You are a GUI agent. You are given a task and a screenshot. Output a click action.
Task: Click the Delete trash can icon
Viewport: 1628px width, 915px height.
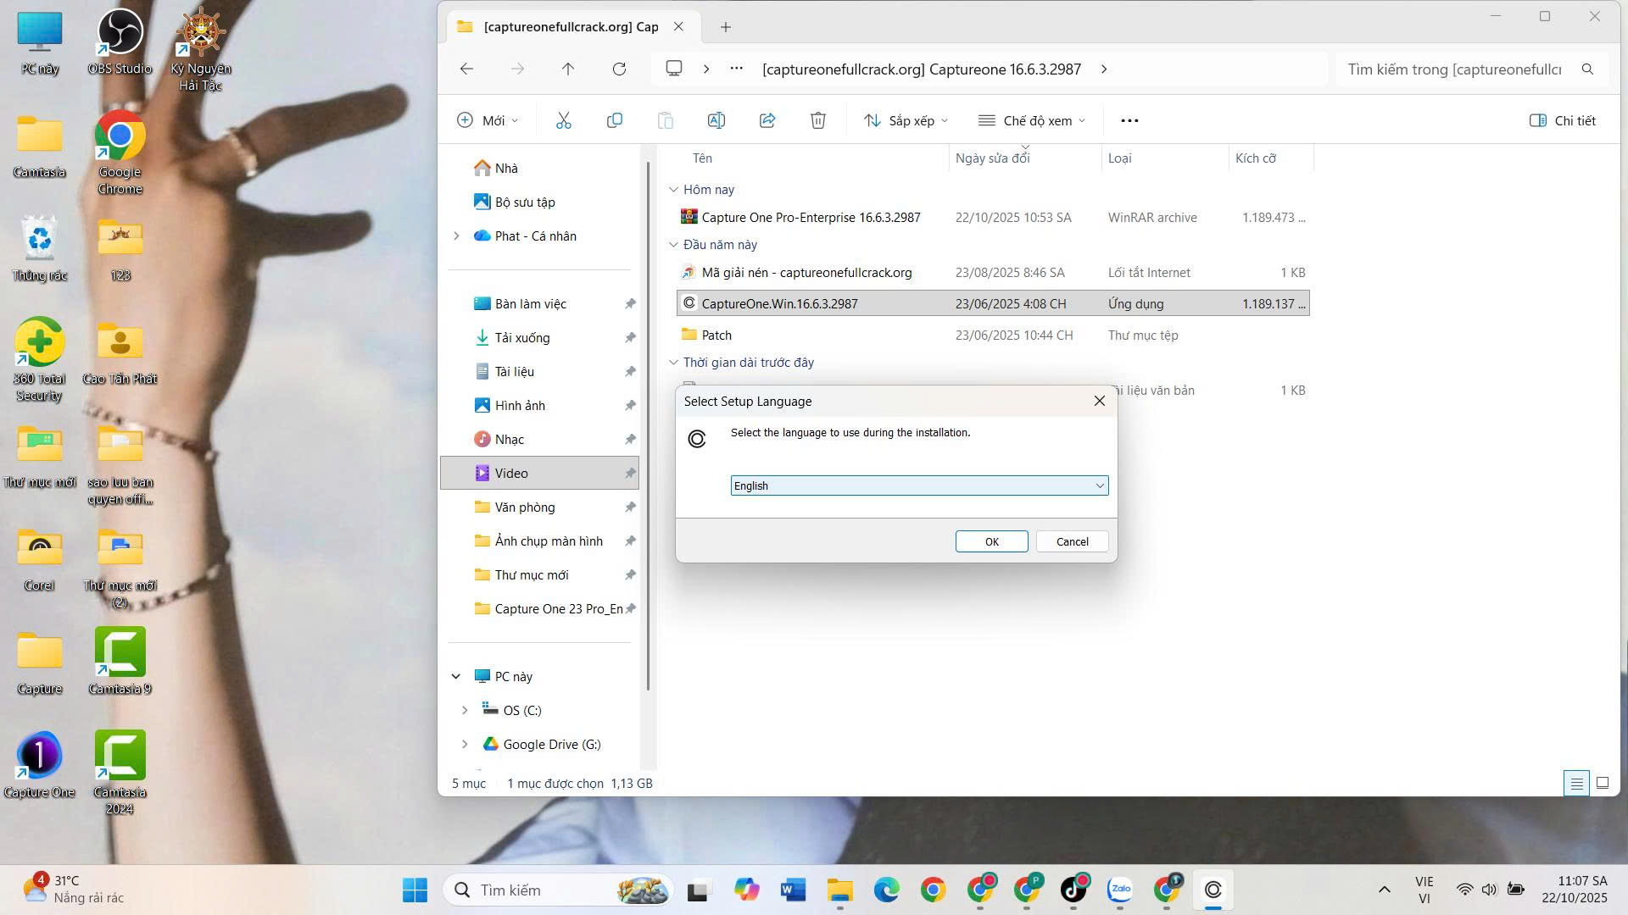pos(817,120)
